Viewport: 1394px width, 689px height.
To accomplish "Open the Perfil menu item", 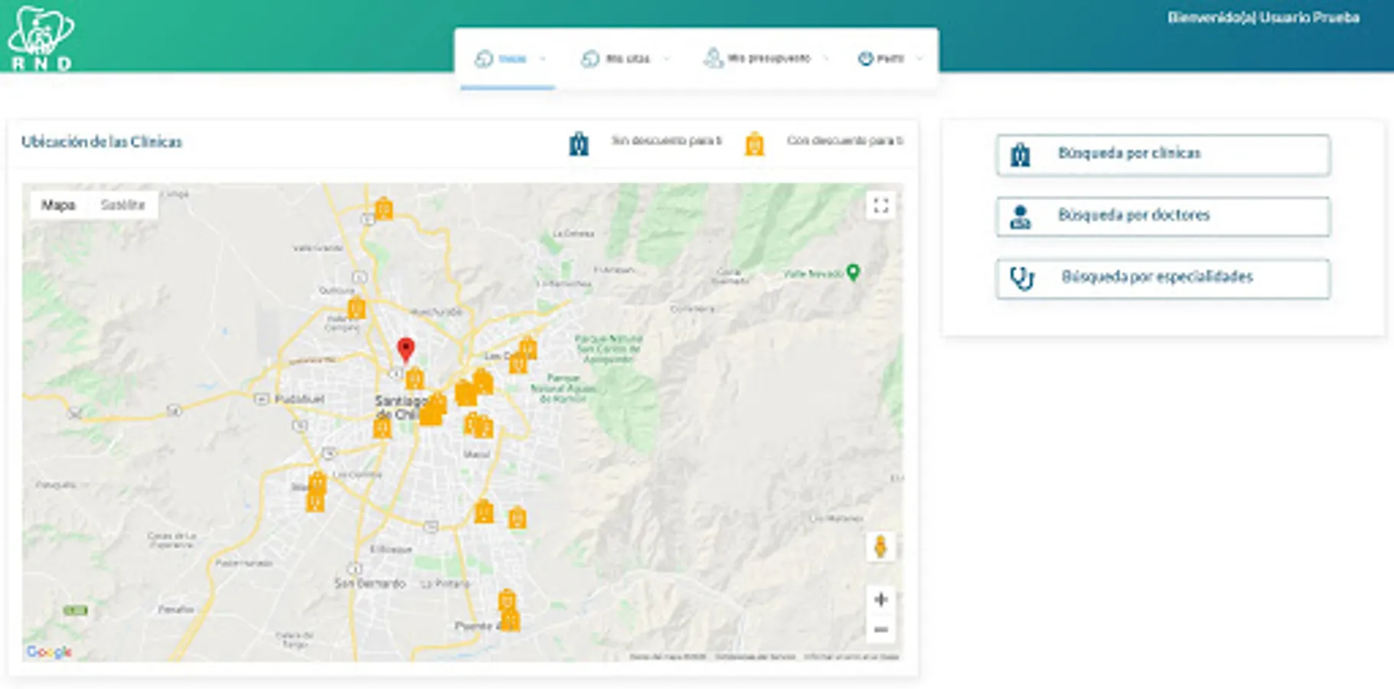I will pos(890,59).
